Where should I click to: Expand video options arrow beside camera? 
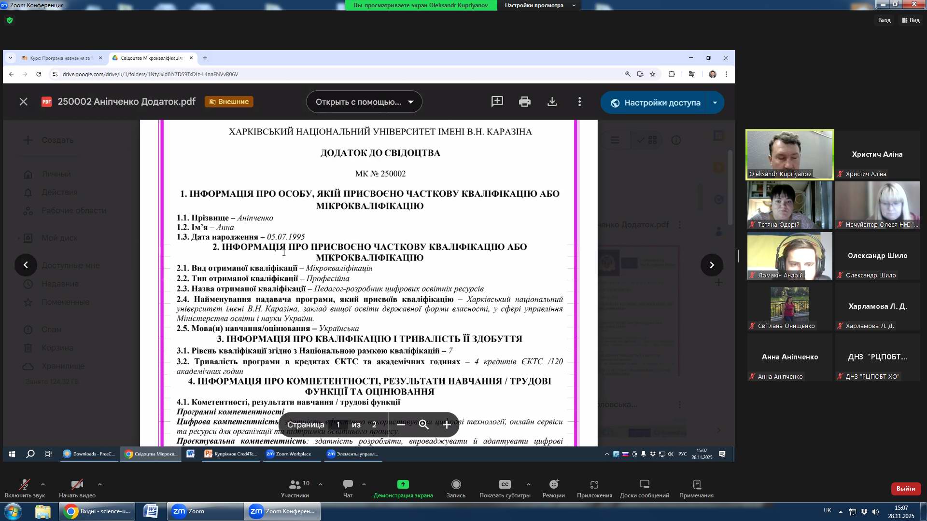(100, 484)
